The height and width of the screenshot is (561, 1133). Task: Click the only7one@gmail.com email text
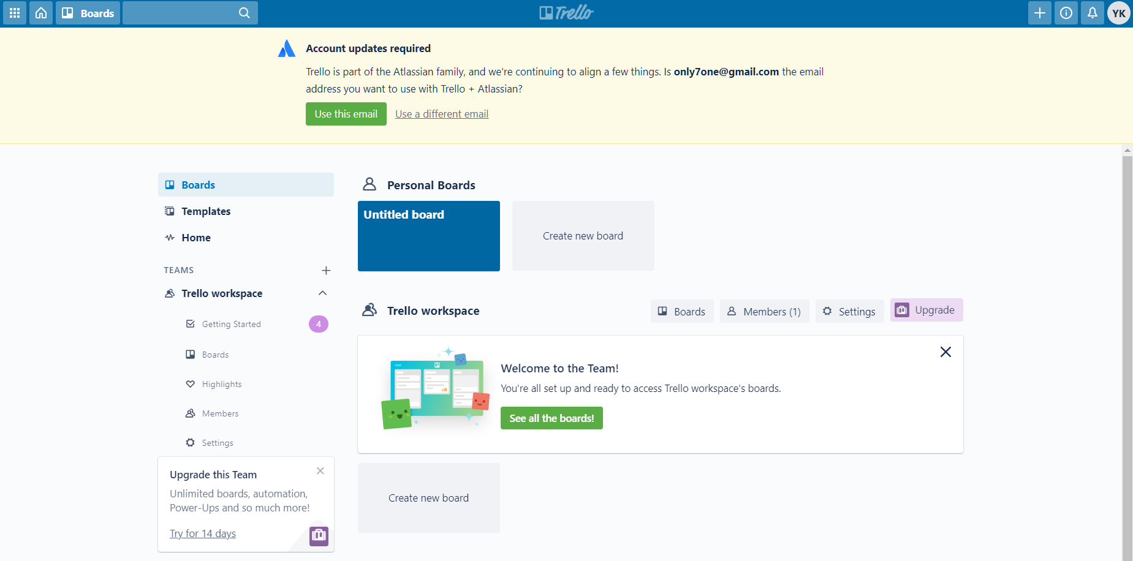pos(726,72)
